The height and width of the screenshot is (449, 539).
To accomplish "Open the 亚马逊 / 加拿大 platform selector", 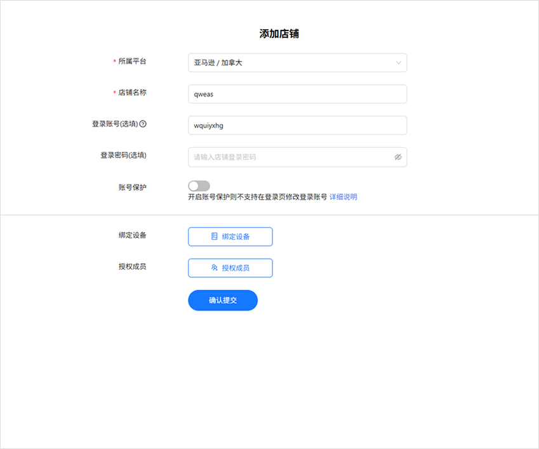I will click(292, 63).
